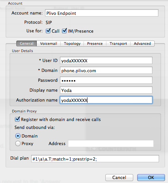Confirm with the OK button
The image size is (168, 183).
pos(151,177)
